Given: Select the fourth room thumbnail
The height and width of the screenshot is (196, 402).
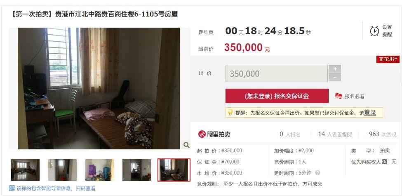Looking at the screenshot, I should coord(136,170).
